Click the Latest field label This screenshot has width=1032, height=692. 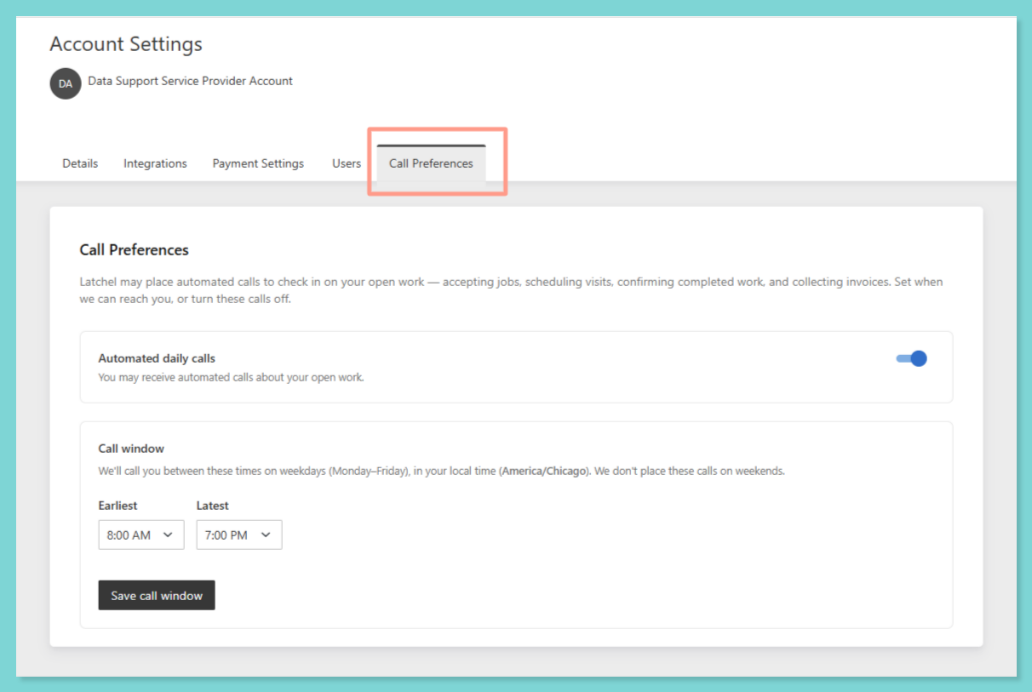[x=213, y=506]
